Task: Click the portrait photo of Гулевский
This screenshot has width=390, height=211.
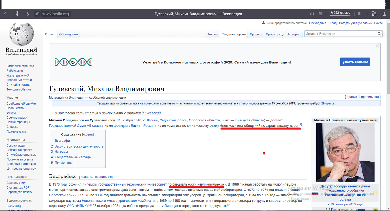Action: (x=345, y=153)
